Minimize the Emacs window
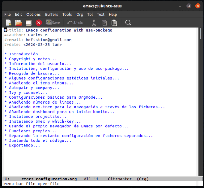Image resolution: width=204 pixels, height=188 pixels. point(180,6)
